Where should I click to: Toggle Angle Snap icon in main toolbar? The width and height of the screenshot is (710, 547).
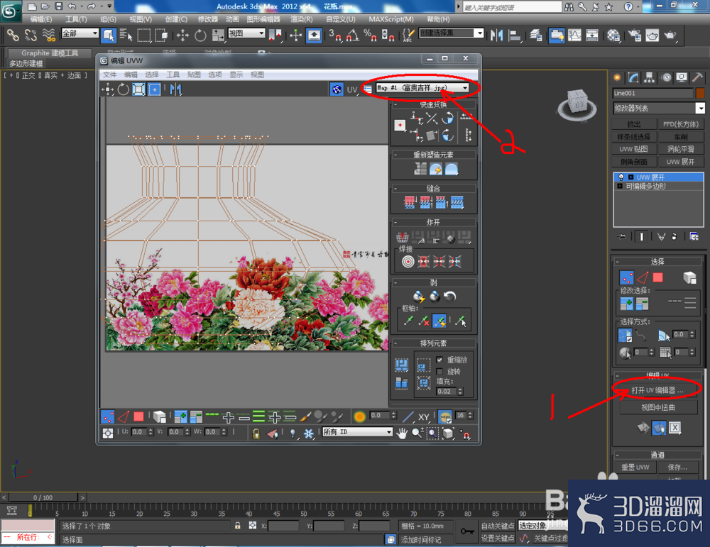tap(352, 35)
